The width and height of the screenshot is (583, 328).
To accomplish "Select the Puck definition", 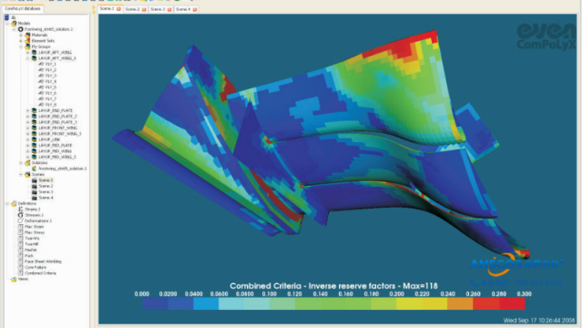I will [x=29, y=256].
